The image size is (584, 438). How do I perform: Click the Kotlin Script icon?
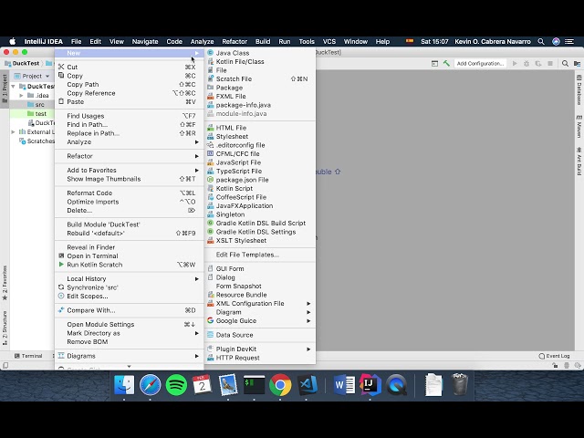211,188
